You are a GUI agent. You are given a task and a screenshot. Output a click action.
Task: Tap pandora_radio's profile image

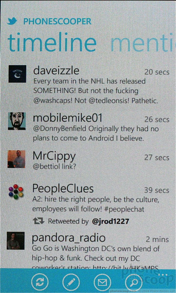(x=16, y=241)
